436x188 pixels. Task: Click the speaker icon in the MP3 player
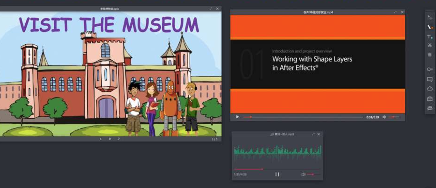pos(303,174)
